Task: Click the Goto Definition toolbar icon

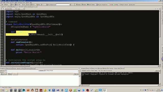Action: click(51, 5)
